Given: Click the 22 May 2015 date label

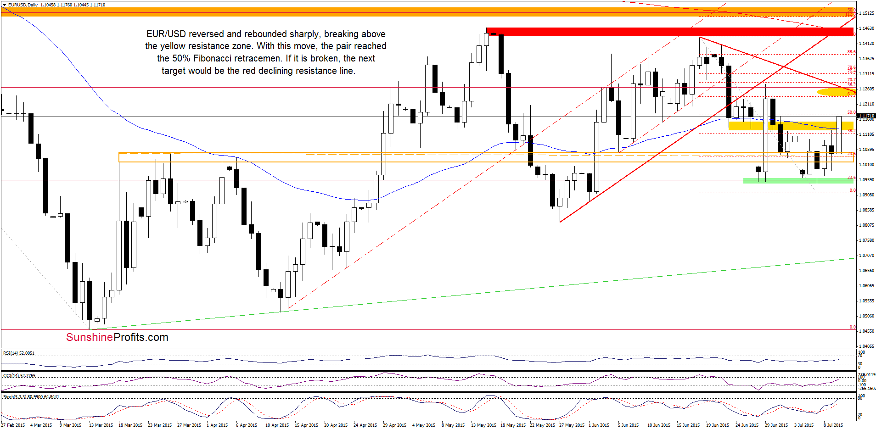Looking at the screenshot, I should [x=543, y=425].
